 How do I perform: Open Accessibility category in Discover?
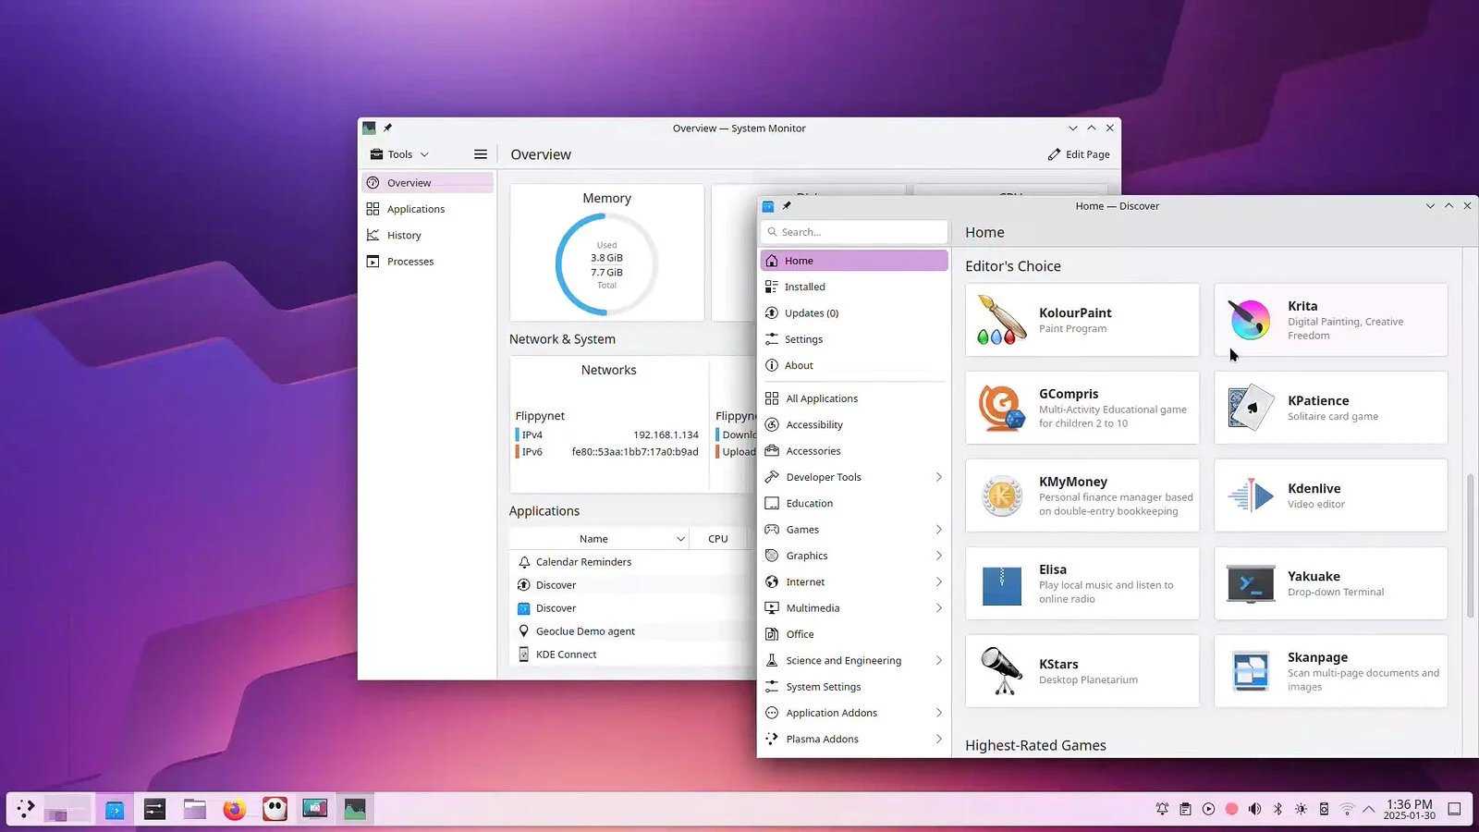[x=853, y=424]
